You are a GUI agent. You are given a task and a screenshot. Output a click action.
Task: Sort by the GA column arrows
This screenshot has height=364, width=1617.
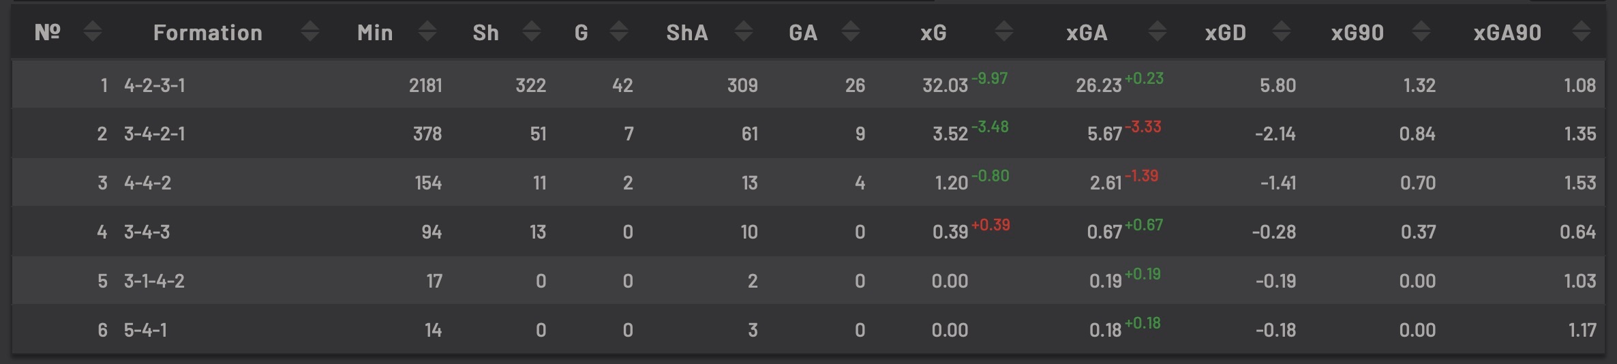850,31
